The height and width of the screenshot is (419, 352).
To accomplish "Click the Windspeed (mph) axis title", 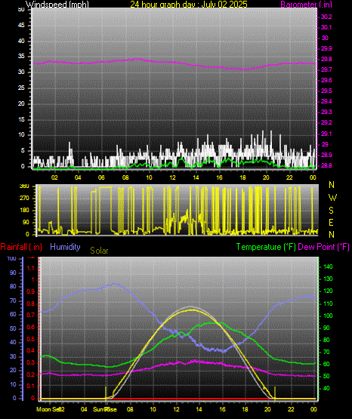I will [57, 5].
